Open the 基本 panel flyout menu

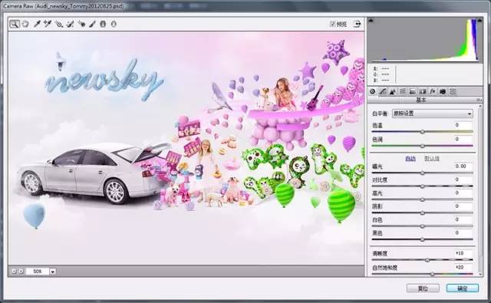click(479, 100)
